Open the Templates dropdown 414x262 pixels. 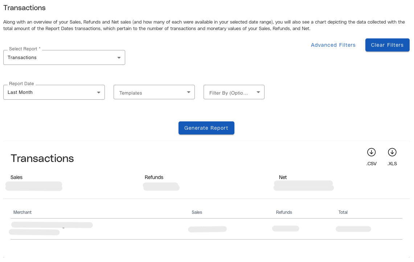pos(154,92)
